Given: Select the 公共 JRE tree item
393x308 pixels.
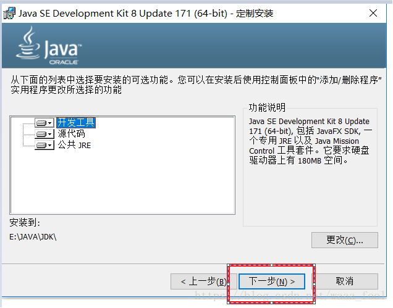Looking at the screenshot, I should coord(74,145).
